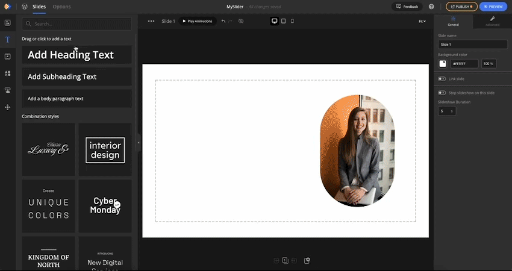Switch to the Slides tab
This screenshot has width=512, height=271.
39,7
